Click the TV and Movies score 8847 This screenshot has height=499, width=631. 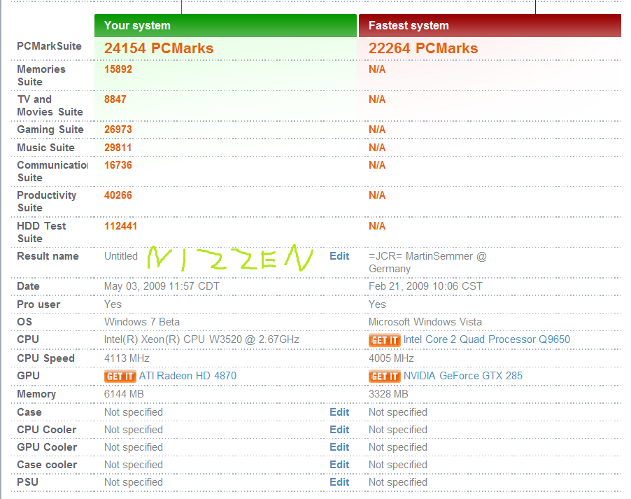(115, 99)
